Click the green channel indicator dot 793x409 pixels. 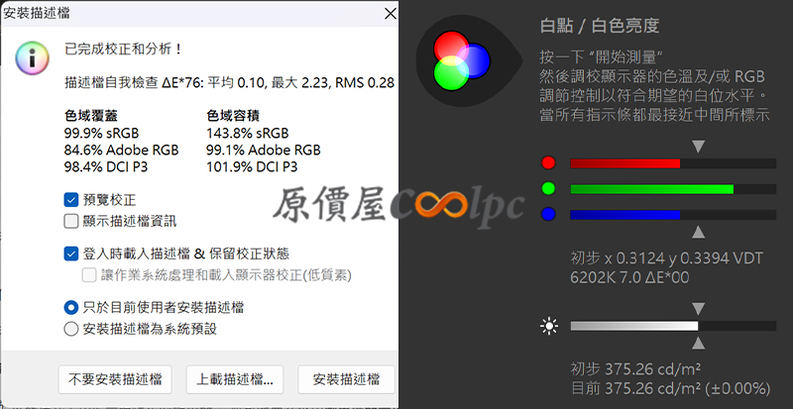click(x=548, y=188)
